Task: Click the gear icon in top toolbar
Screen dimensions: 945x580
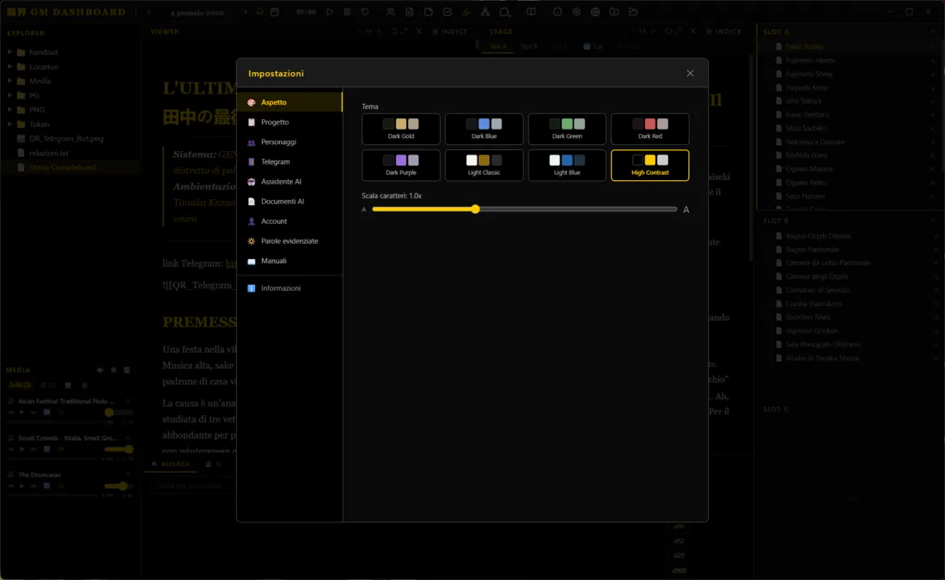Action: point(576,12)
